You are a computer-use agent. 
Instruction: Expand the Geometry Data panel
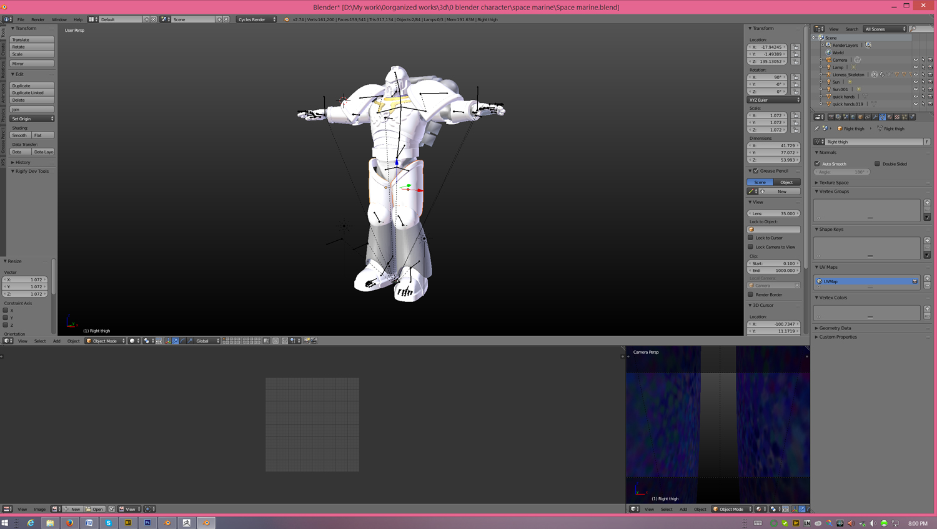tap(835, 328)
